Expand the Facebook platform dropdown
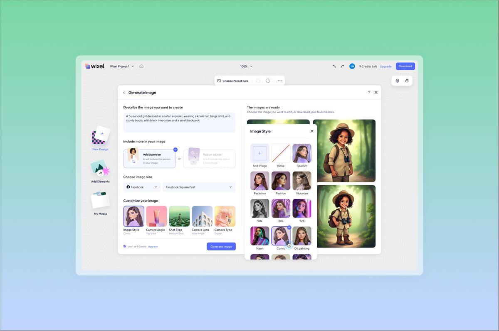The height and width of the screenshot is (331, 499). pyautogui.click(x=142, y=187)
